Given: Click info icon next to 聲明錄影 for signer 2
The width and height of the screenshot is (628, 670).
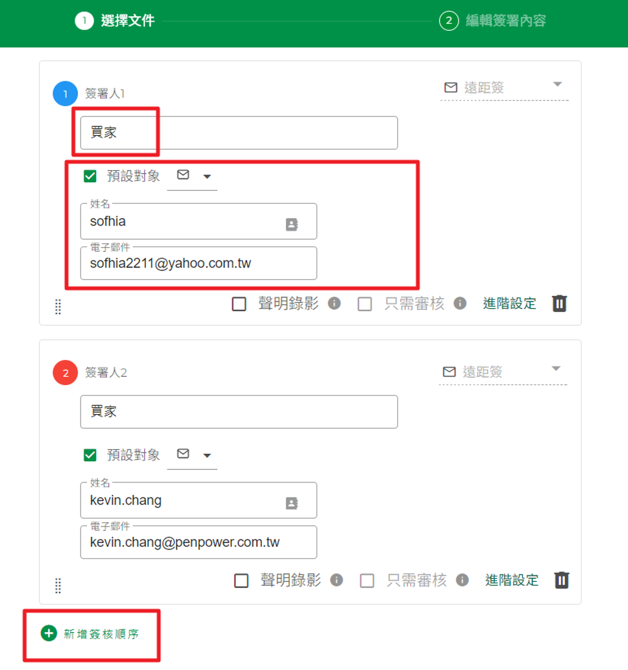Looking at the screenshot, I should click(x=336, y=580).
